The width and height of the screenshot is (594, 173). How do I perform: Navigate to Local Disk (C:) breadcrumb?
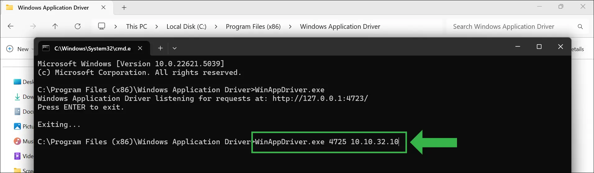click(x=186, y=27)
